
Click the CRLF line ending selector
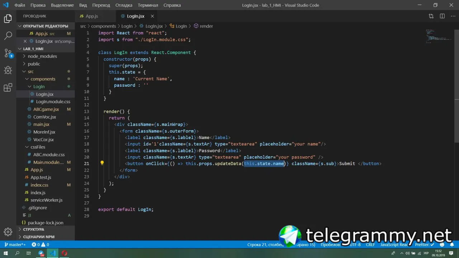370,245
